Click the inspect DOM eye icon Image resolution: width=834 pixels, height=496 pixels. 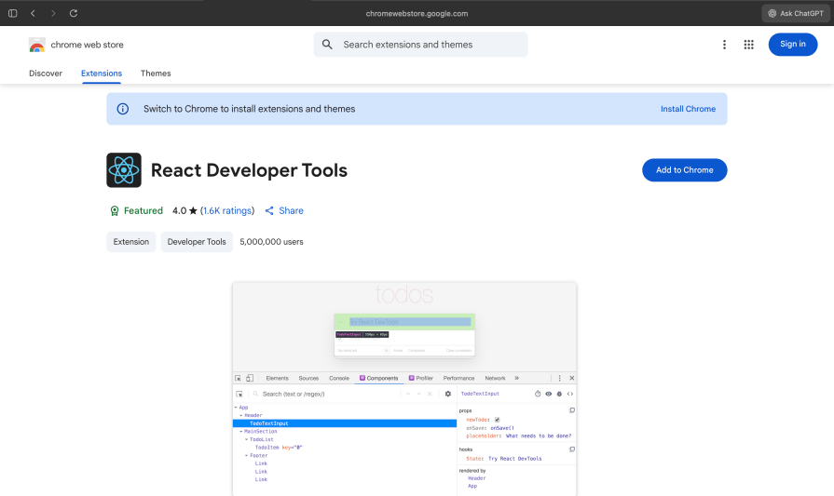[548, 394]
